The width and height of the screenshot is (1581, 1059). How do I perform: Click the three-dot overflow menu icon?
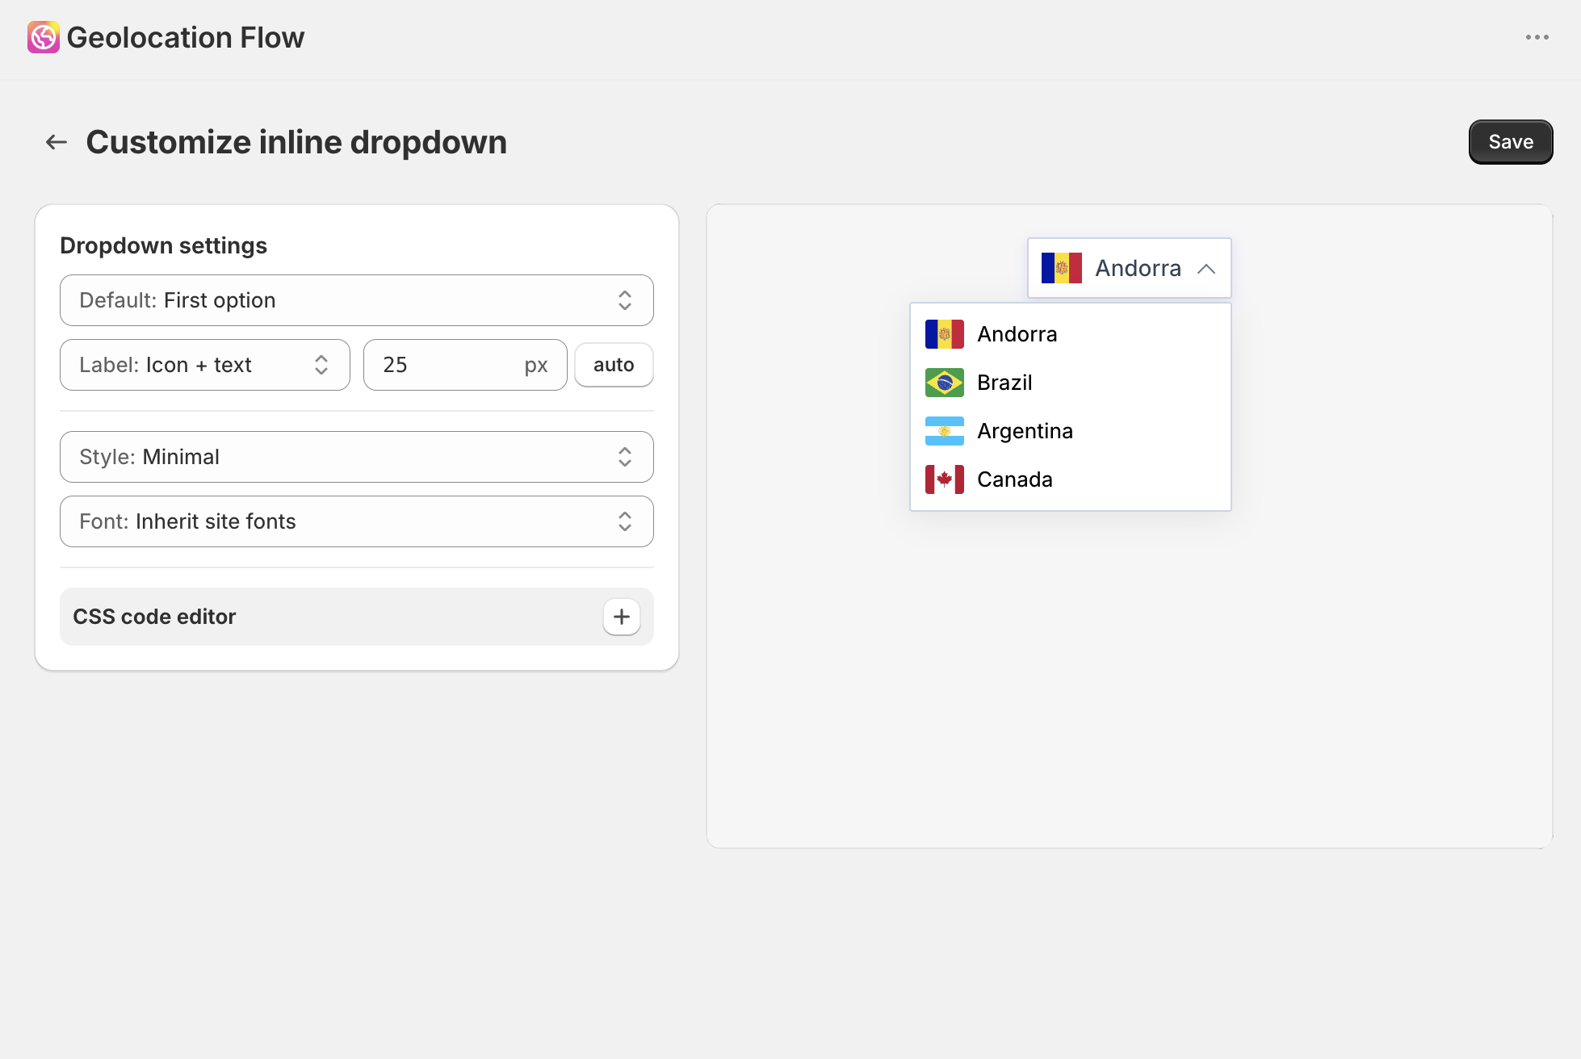(1537, 36)
